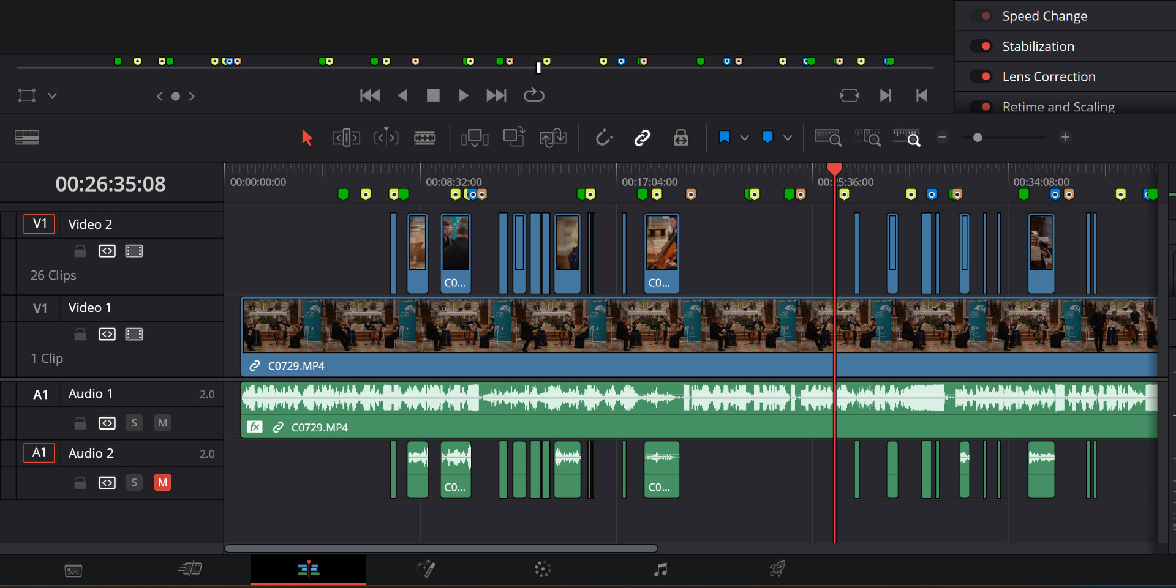This screenshot has height=588, width=1176.
Task: Click the Position Lock icon
Action: point(682,137)
